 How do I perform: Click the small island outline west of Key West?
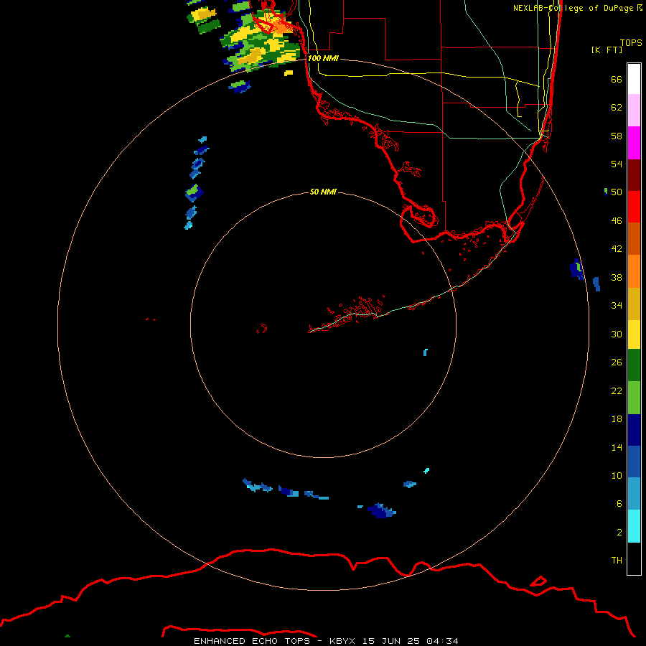coord(262,329)
